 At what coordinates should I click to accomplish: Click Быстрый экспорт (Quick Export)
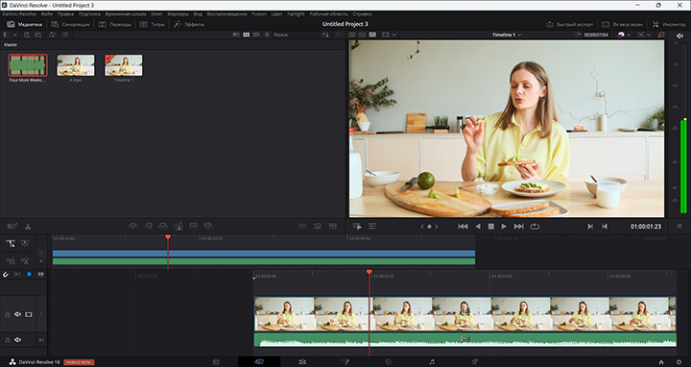570,24
